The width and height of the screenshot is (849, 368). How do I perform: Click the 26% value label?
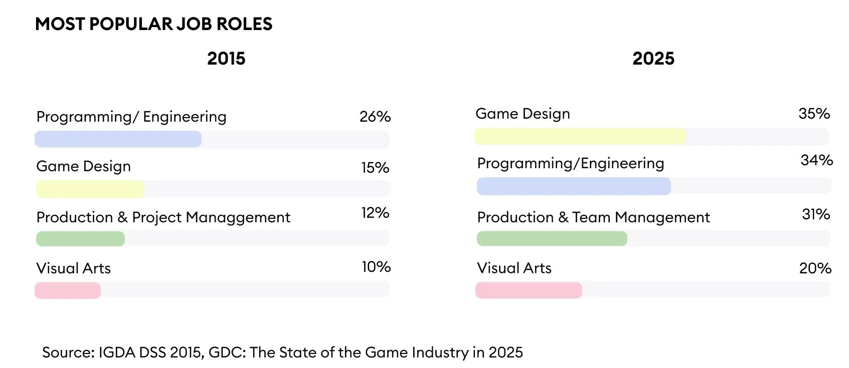375,117
